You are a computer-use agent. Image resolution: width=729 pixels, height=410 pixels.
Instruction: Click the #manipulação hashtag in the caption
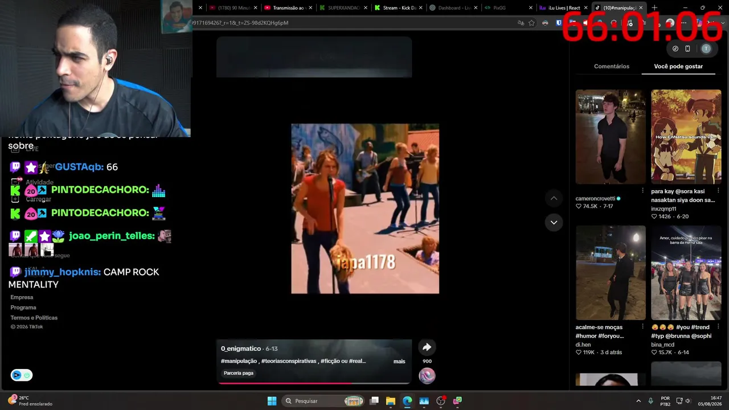(x=239, y=361)
